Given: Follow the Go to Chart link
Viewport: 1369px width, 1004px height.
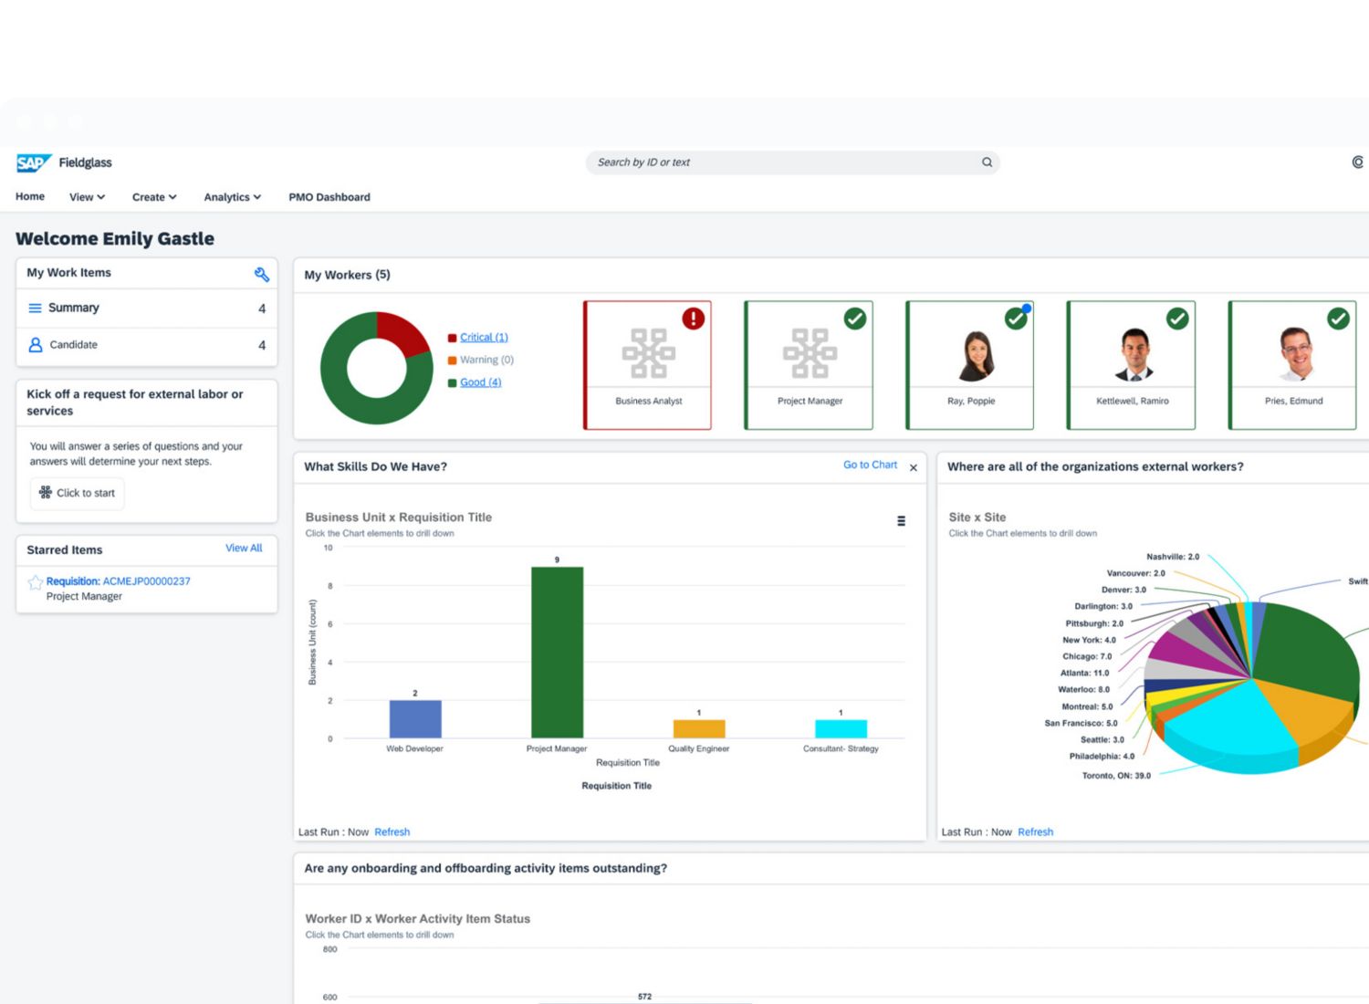Looking at the screenshot, I should coord(870,465).
